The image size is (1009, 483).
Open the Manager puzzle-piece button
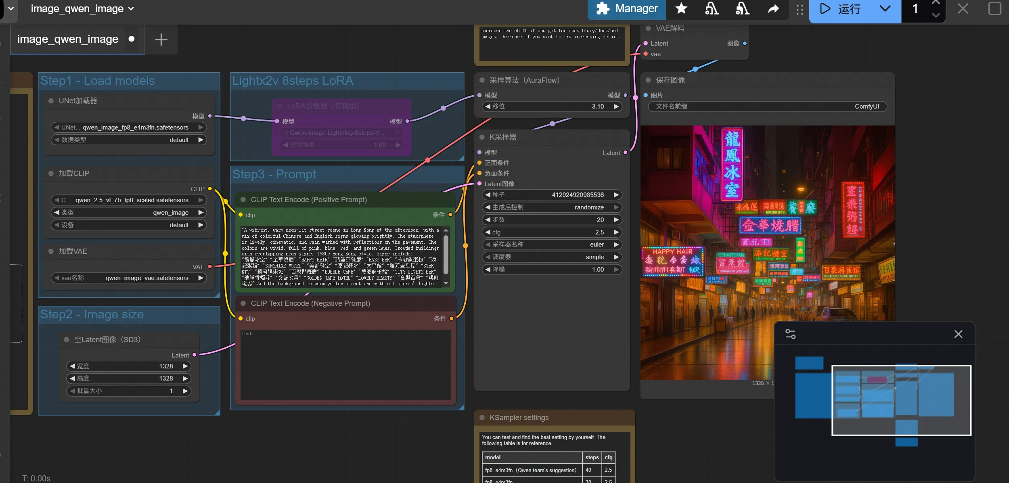[x=627, y=8]
